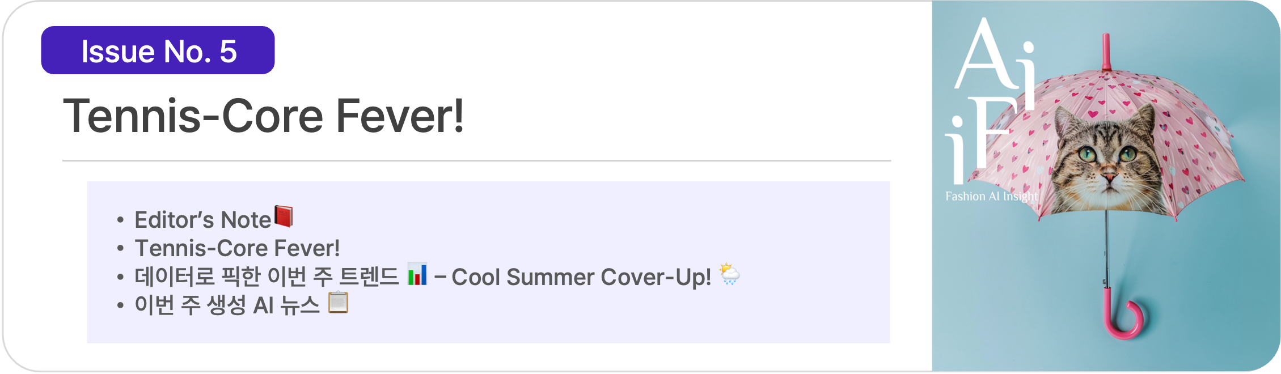Click the bar chart emoji
Screen dimensions: 1281x374
click(x=417, y=275)
